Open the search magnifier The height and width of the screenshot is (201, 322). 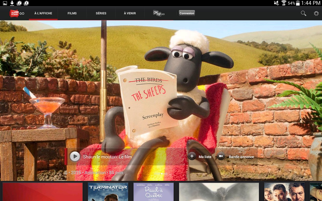[x=304, y=13]
